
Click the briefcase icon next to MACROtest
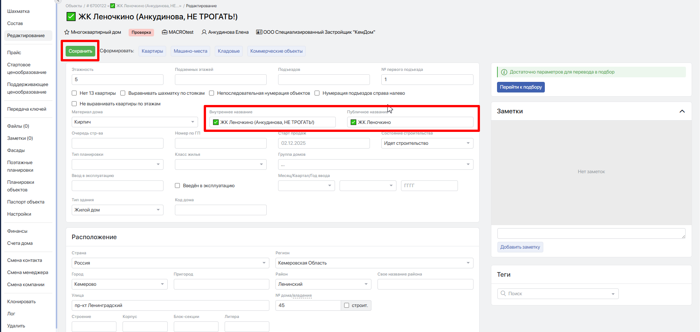(165, 32)
